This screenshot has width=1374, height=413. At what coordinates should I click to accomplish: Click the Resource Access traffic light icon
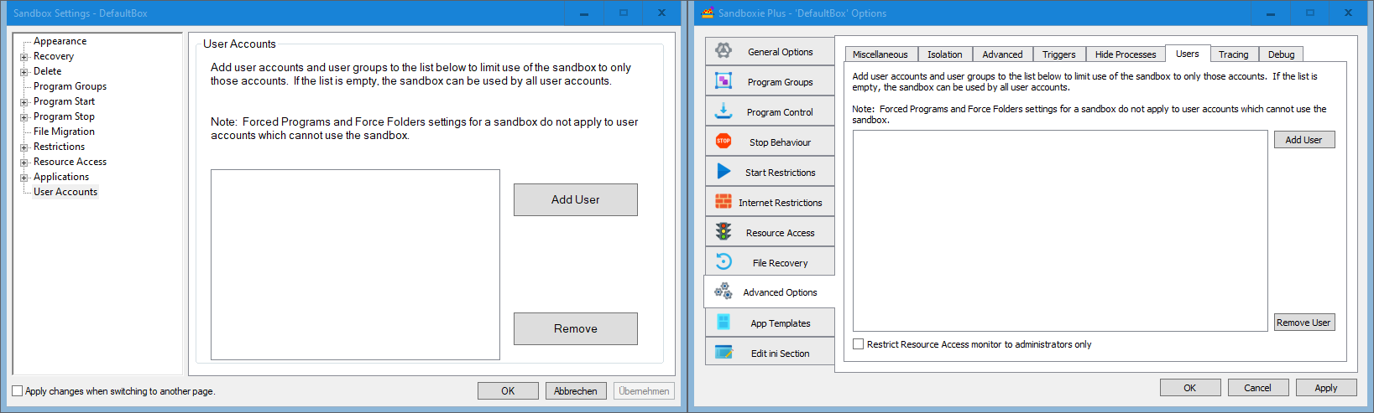(x=724, y=232)
